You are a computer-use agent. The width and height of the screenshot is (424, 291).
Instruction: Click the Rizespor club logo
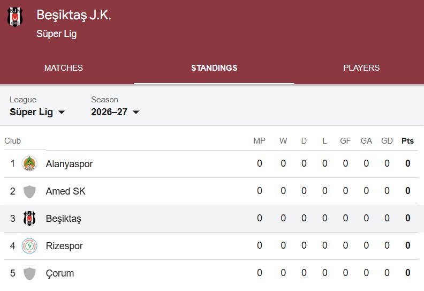point(29,246)
